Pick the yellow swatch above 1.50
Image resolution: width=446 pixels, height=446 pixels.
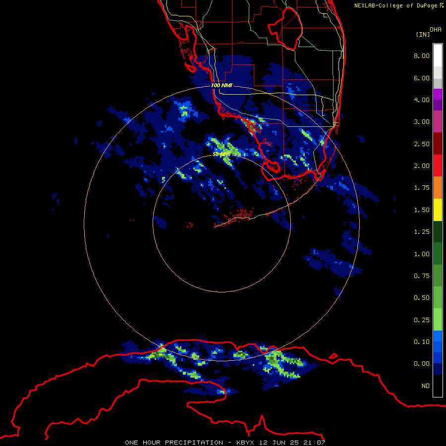click(x=438, y=210)
